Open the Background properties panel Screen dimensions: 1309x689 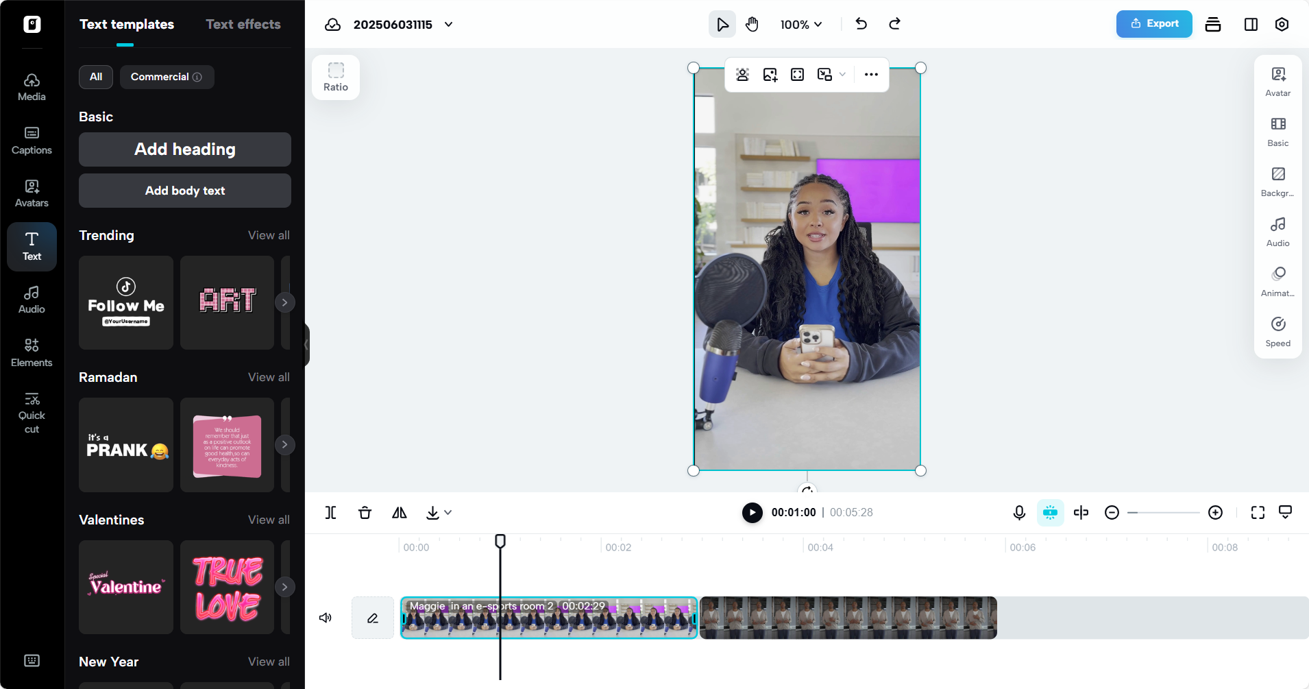(x=1278, y=182)
